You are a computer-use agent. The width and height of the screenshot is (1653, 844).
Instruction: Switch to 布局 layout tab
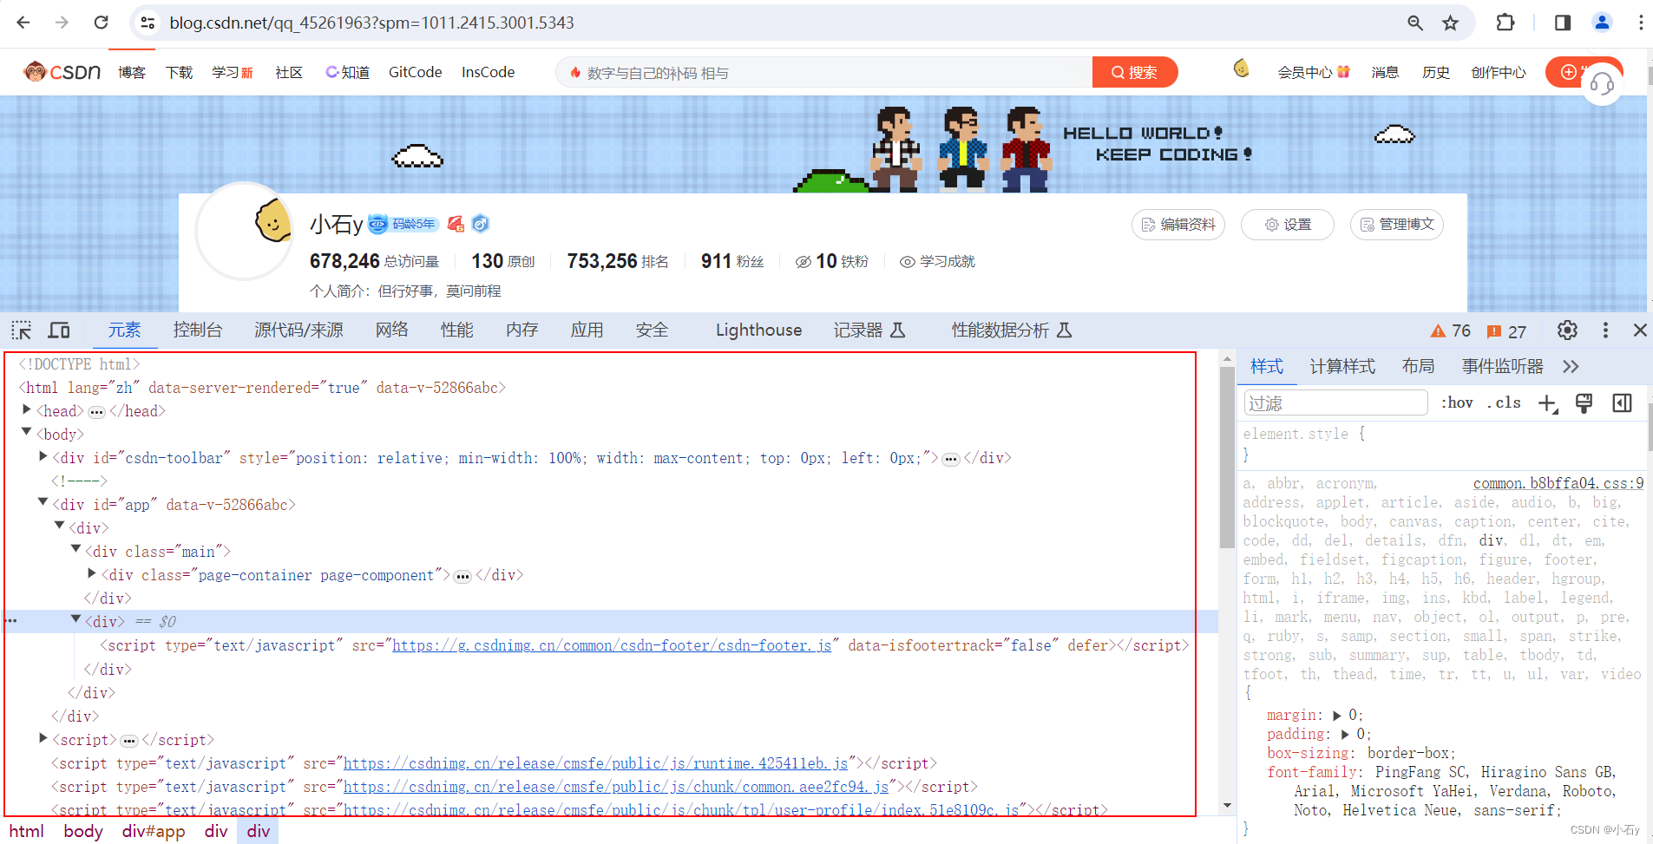tap(1418, 367)
